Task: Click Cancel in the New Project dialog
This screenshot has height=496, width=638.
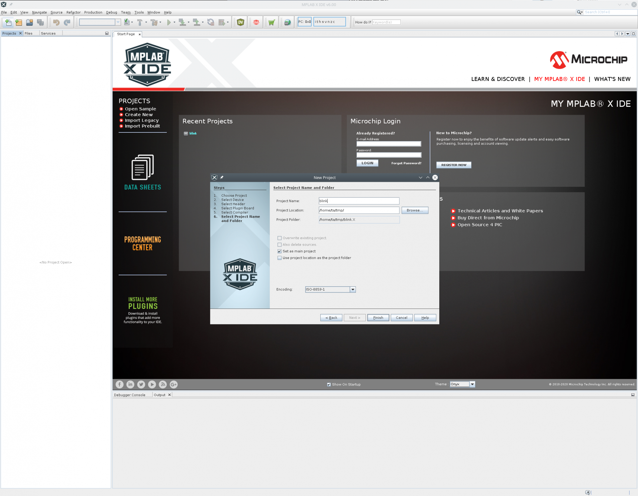Action: click(401, 318)
